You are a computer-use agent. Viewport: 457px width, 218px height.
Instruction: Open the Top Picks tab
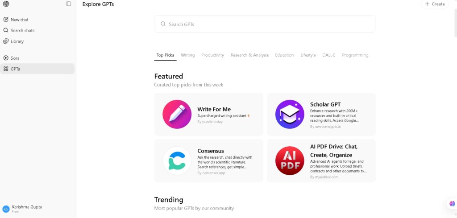[x=165, y=55]
